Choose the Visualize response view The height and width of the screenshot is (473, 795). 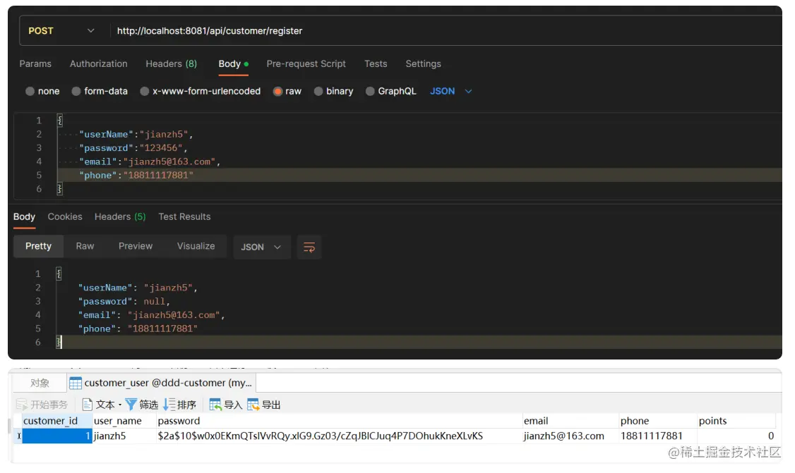point(196,246)
